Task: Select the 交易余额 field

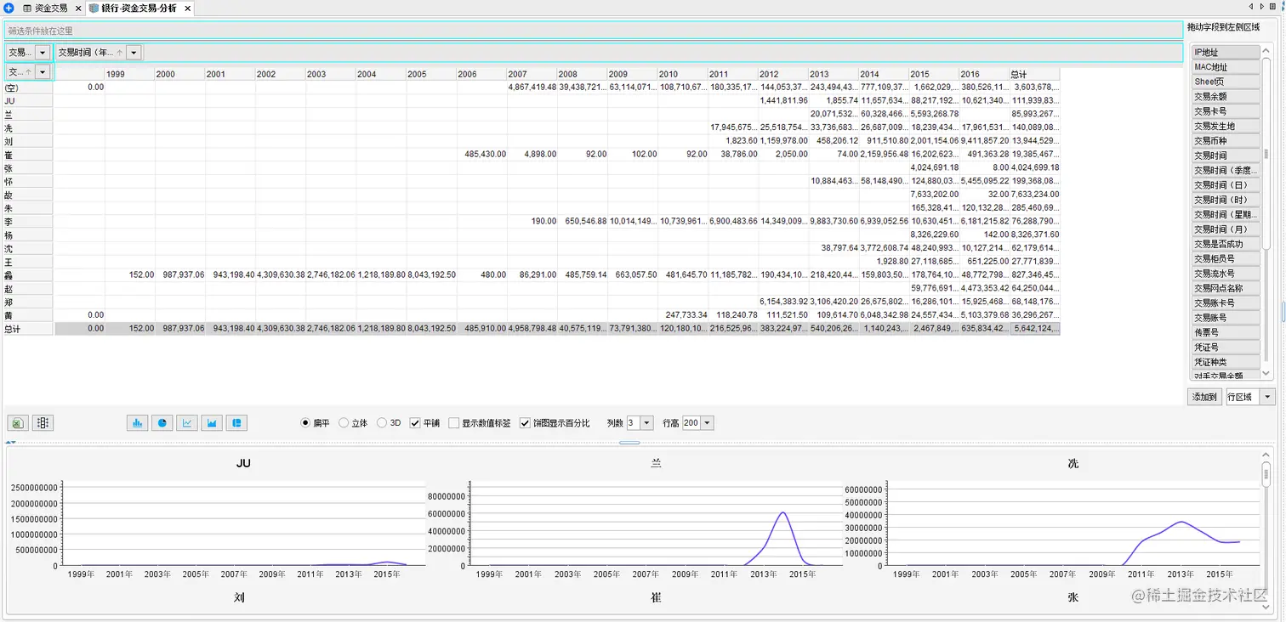Action: 1226,97
